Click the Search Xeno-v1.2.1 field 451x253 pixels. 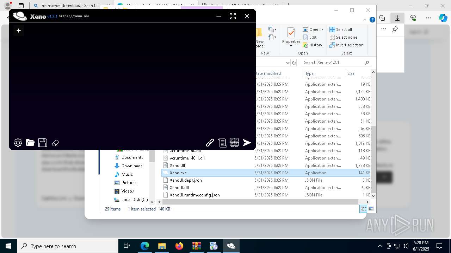336,63
